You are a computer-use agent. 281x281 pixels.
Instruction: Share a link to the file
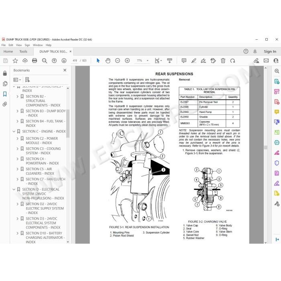tap(256, 61)
